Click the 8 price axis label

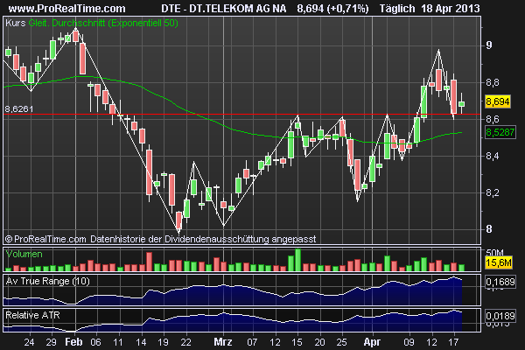pos(489,229)
